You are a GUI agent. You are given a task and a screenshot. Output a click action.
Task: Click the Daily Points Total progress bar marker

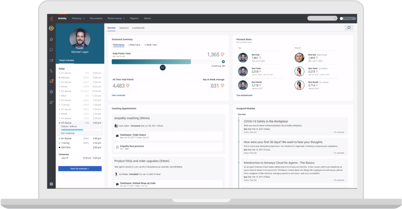point(162,67)
